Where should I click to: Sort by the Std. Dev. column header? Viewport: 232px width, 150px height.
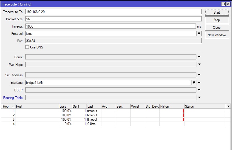pyautogui.click(x=152, y=106)
